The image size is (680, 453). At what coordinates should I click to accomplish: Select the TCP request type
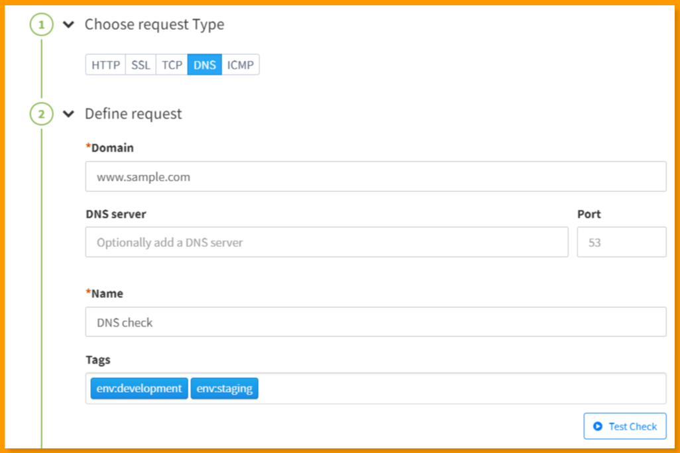click(172, 64)
